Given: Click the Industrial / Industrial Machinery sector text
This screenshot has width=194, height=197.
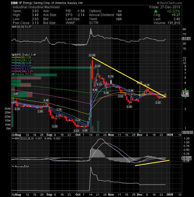Looking at the screenshot, I should pos(36,7).
